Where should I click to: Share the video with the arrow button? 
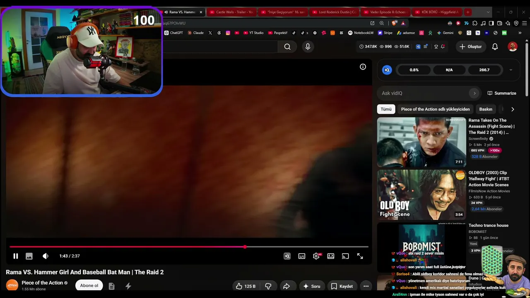[x=286, y=286]
